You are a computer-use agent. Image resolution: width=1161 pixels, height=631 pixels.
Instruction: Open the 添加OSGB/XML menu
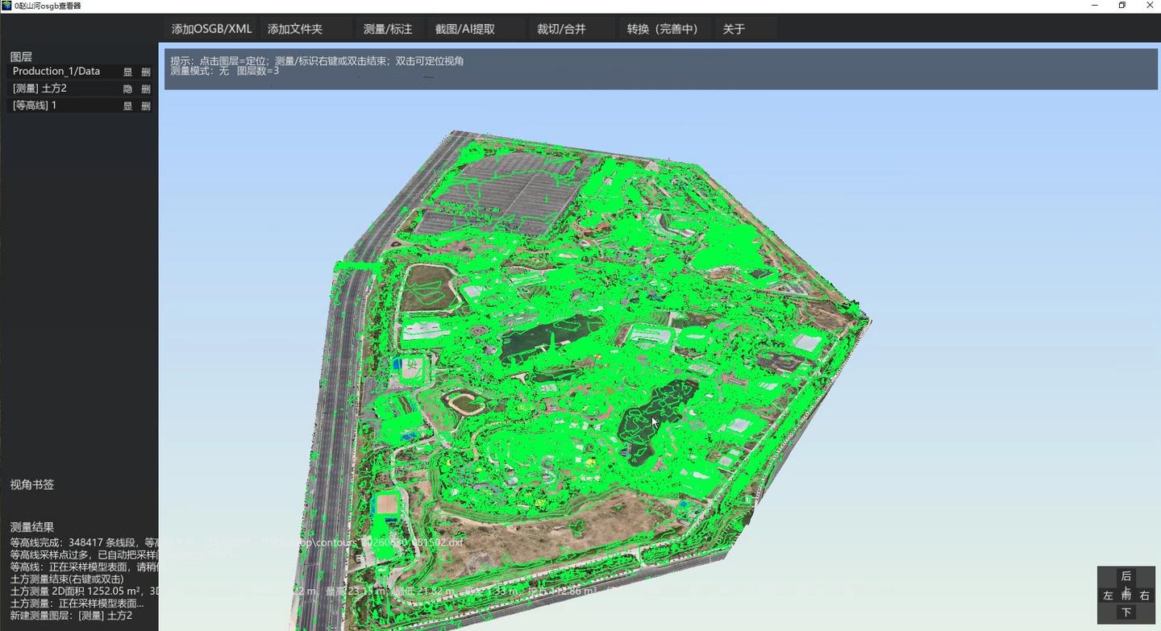coord(211,29)
